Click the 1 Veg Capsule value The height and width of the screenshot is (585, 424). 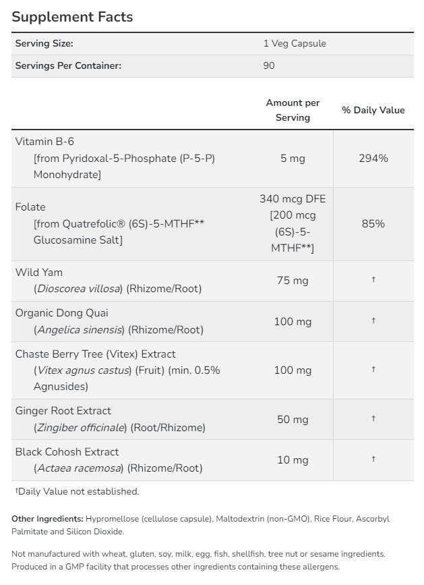pyautogui.click(x=295, y=43)
